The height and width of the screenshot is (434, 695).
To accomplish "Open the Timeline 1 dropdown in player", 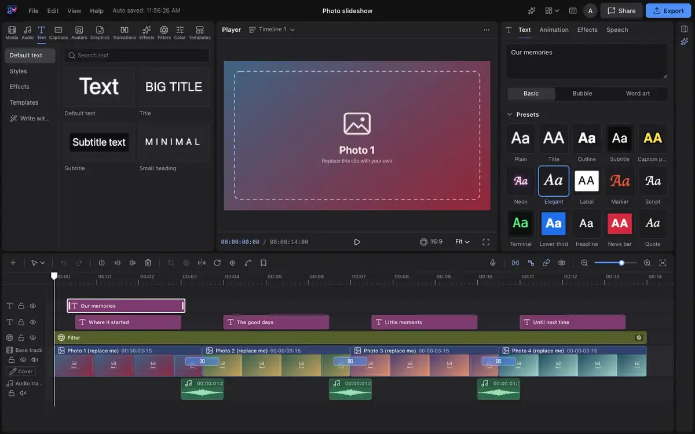I will click(272, 30).
